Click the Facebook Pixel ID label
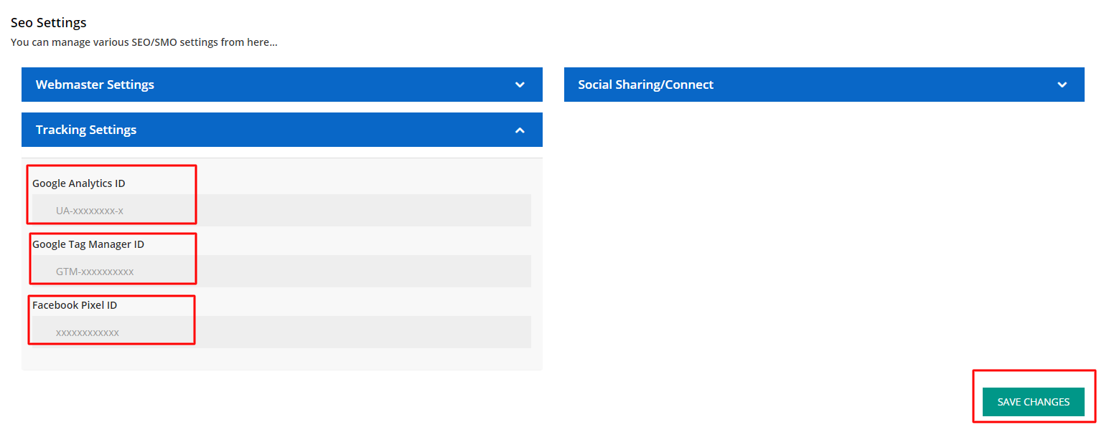 (x=75, y=305)
